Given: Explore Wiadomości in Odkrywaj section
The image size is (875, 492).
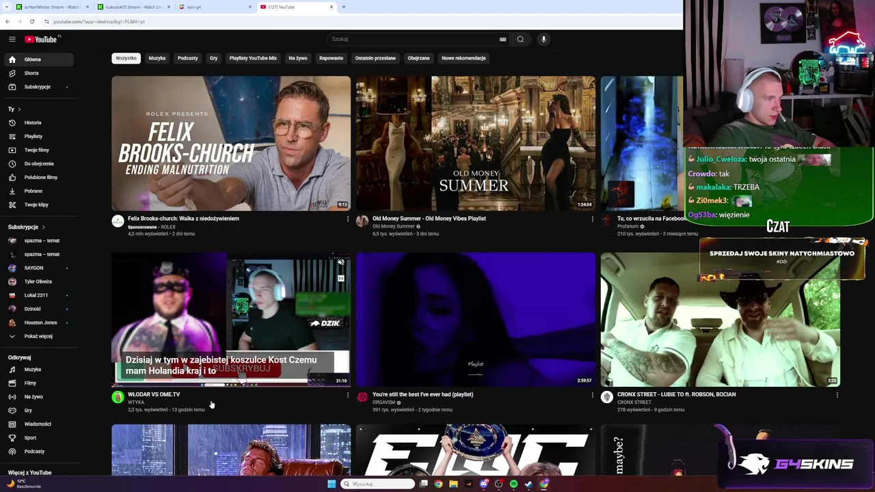Looking at the screenshot, I should (38, 424).
